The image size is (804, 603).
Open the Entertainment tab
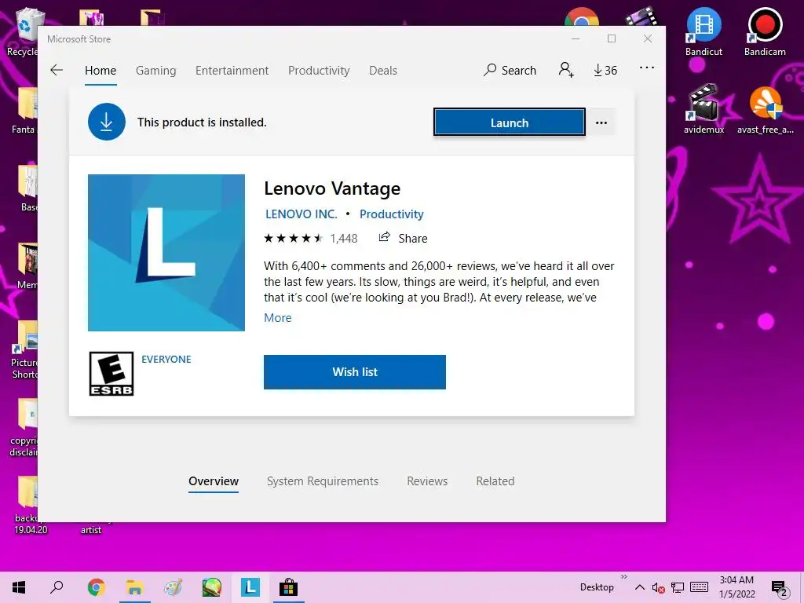pyautogui.click(x=232, y=70)
